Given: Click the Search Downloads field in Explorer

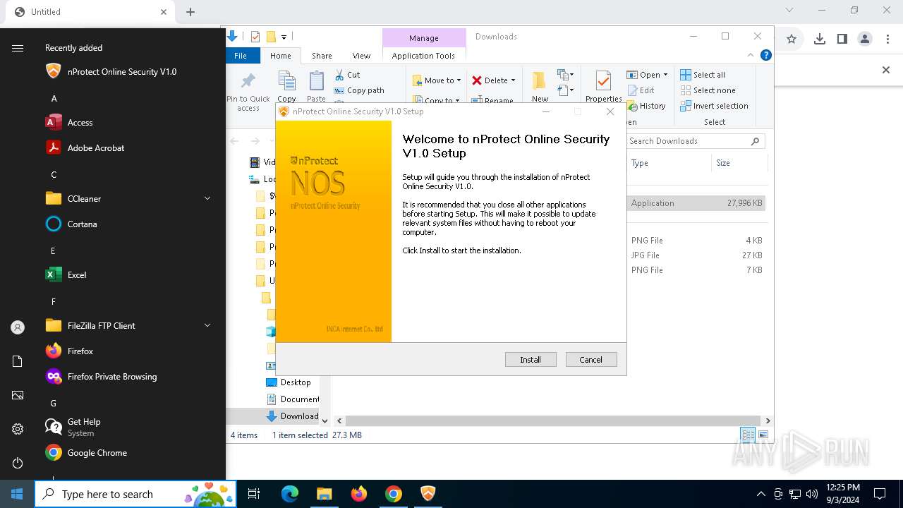Looking at the screenshot, I should 696,141.
